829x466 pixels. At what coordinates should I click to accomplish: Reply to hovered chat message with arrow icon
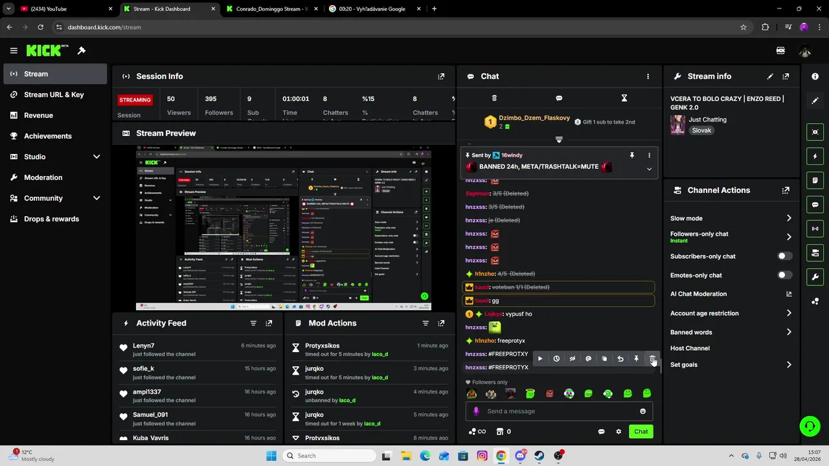pyautogui.click(x=620, y=359)
